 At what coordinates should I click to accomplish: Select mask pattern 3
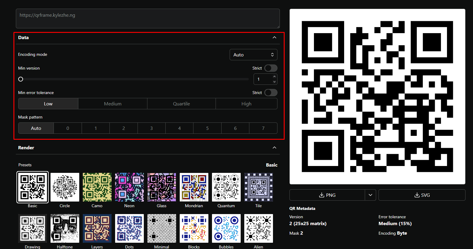coord(152,128)
